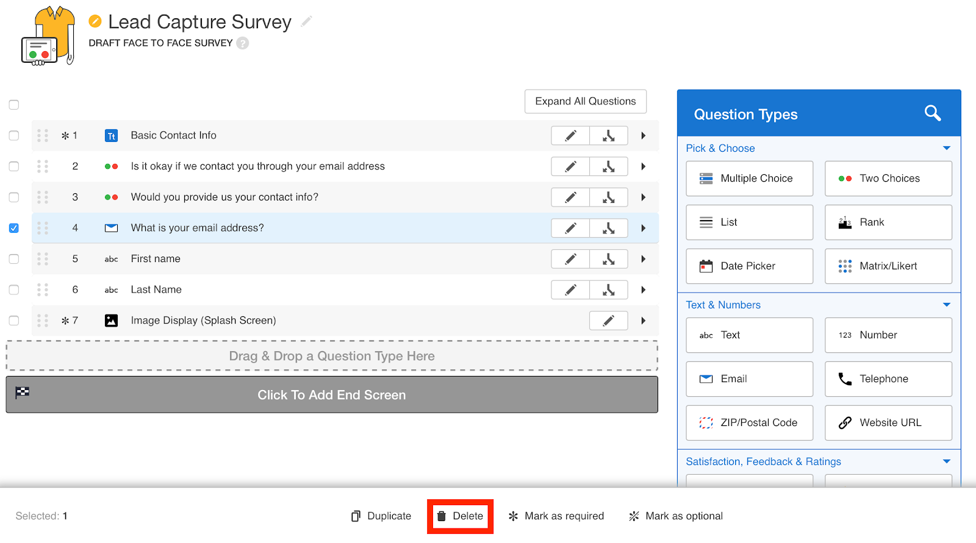Click drag handle of First name row
The image size is (976, 543).
[x=42, y=259]
